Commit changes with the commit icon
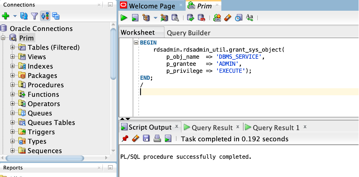Screen dimensions: 359x177 pyautogui.click(x=191, y=17)
